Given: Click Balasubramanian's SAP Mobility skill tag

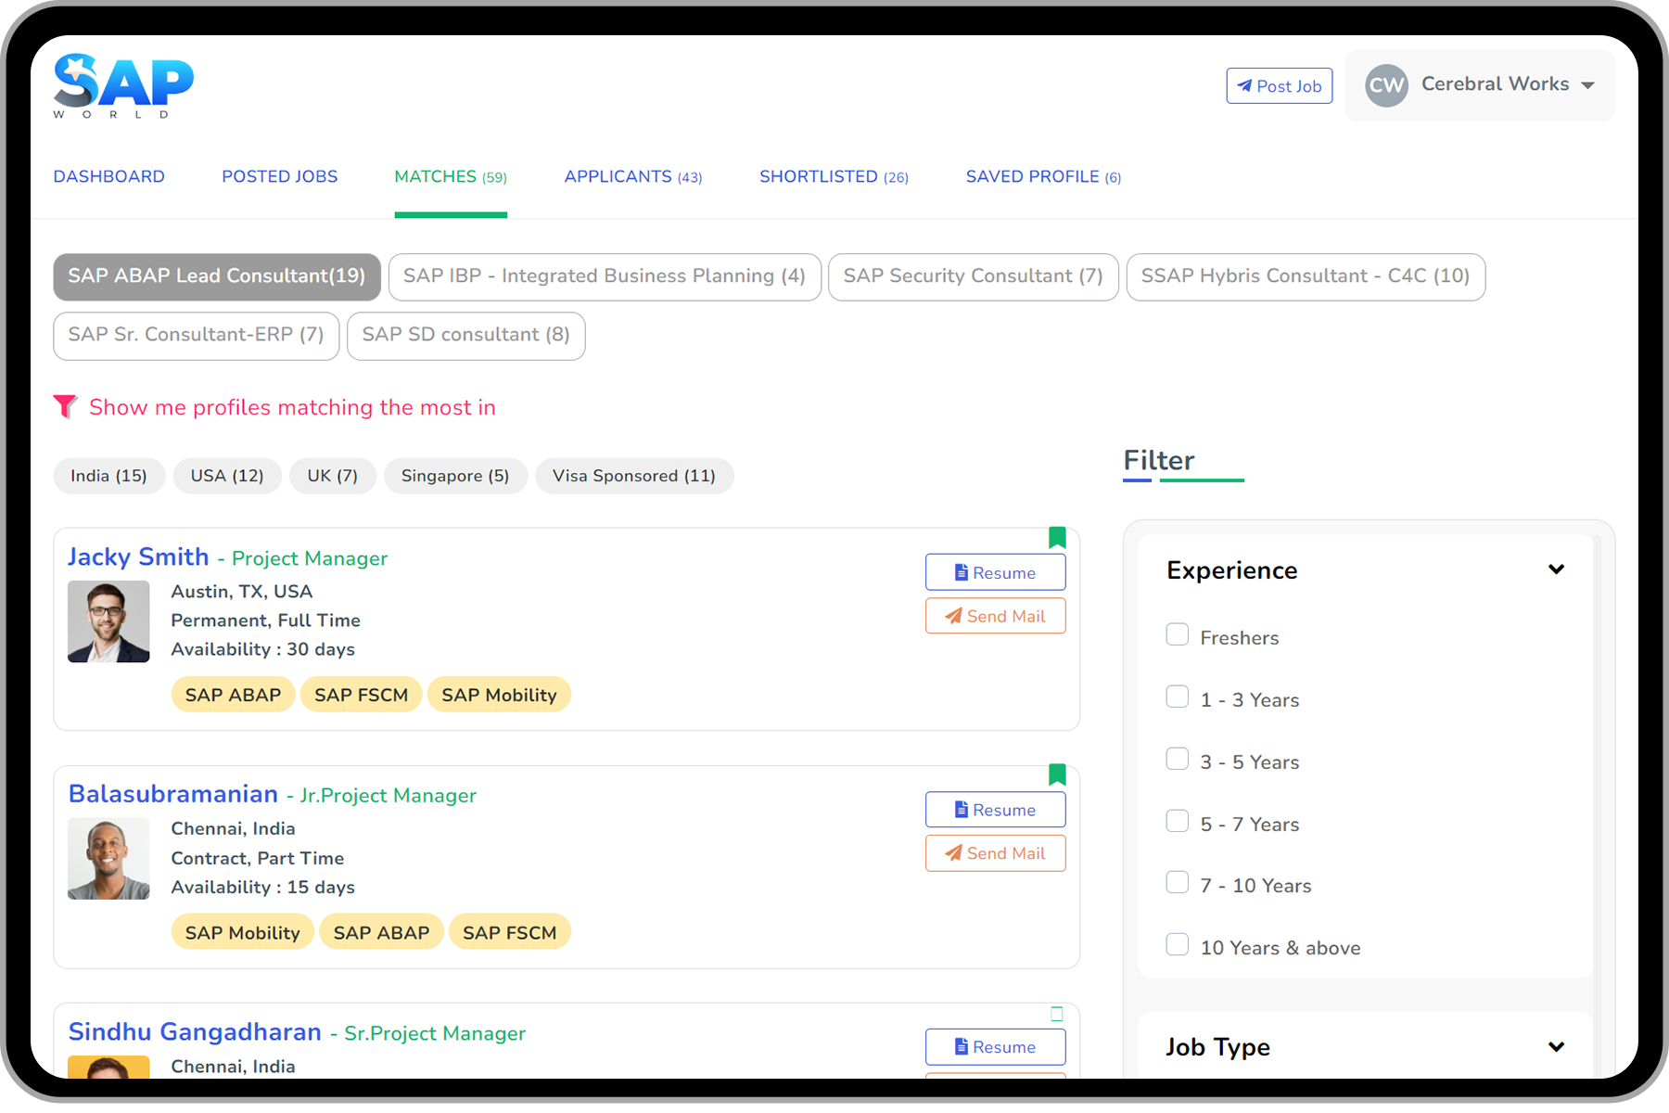Looking at the screenshot, I should click(242, 932).
